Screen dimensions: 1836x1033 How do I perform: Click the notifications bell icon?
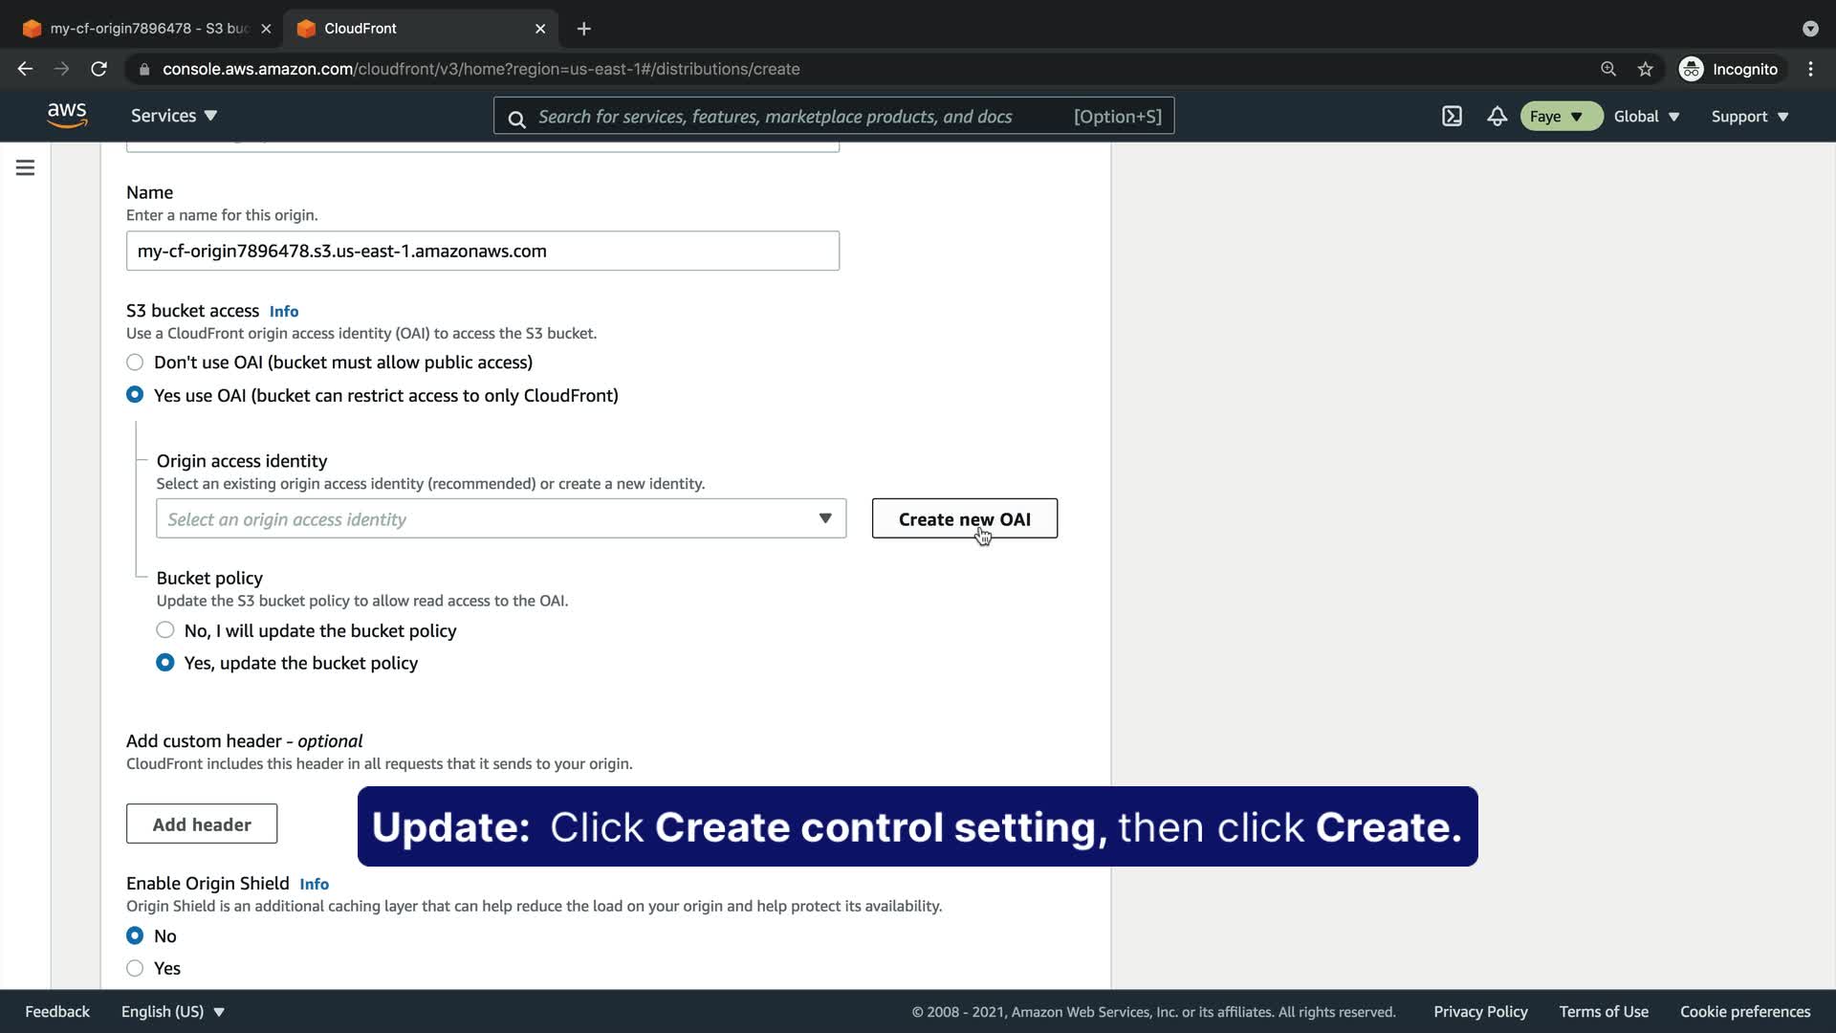[1497, 117]
